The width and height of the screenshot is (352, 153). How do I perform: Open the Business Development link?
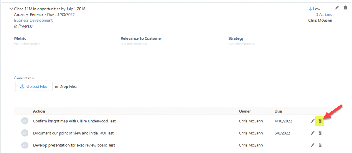tap(33, 20)
